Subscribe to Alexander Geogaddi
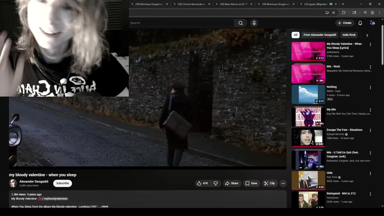 tap(62, 183)
